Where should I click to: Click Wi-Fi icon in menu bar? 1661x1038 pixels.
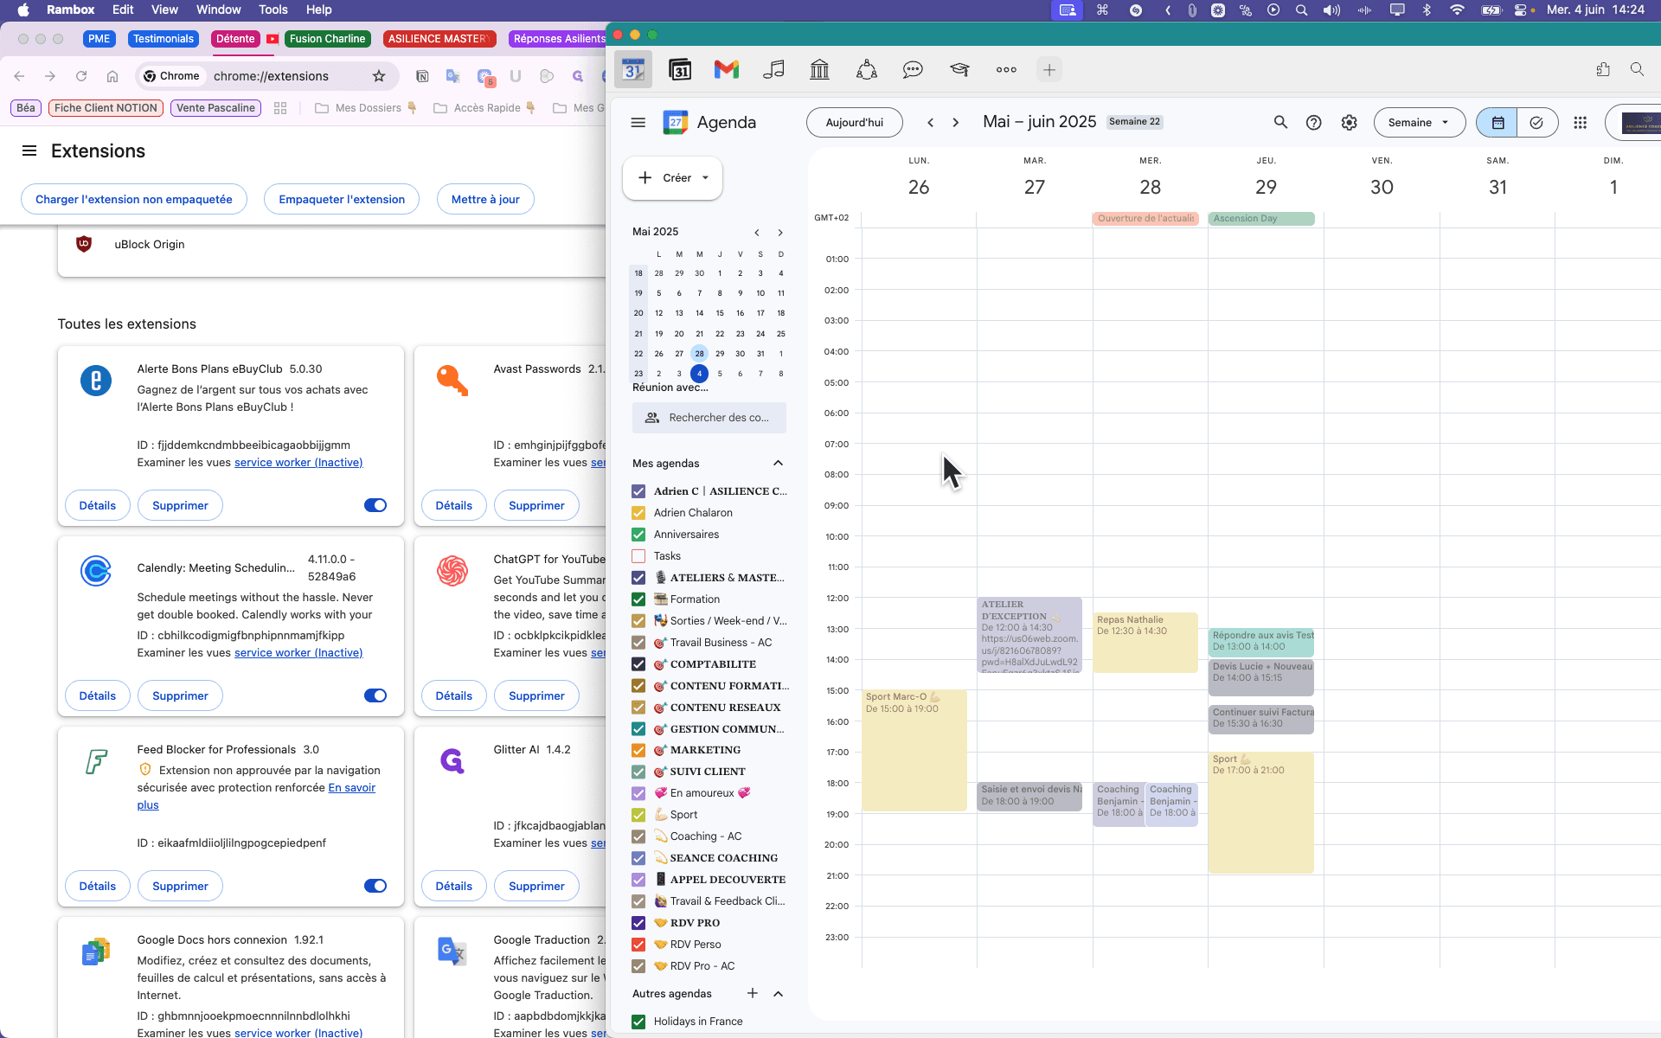pos(1458,10)
